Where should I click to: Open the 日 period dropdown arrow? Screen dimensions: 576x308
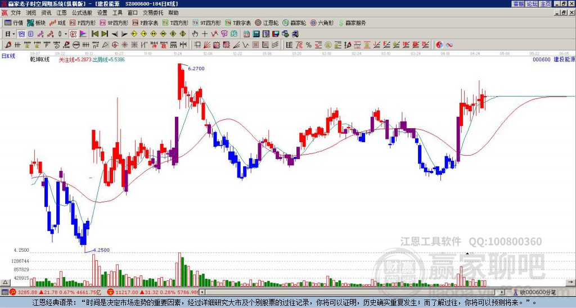click(x=13, y=34)
